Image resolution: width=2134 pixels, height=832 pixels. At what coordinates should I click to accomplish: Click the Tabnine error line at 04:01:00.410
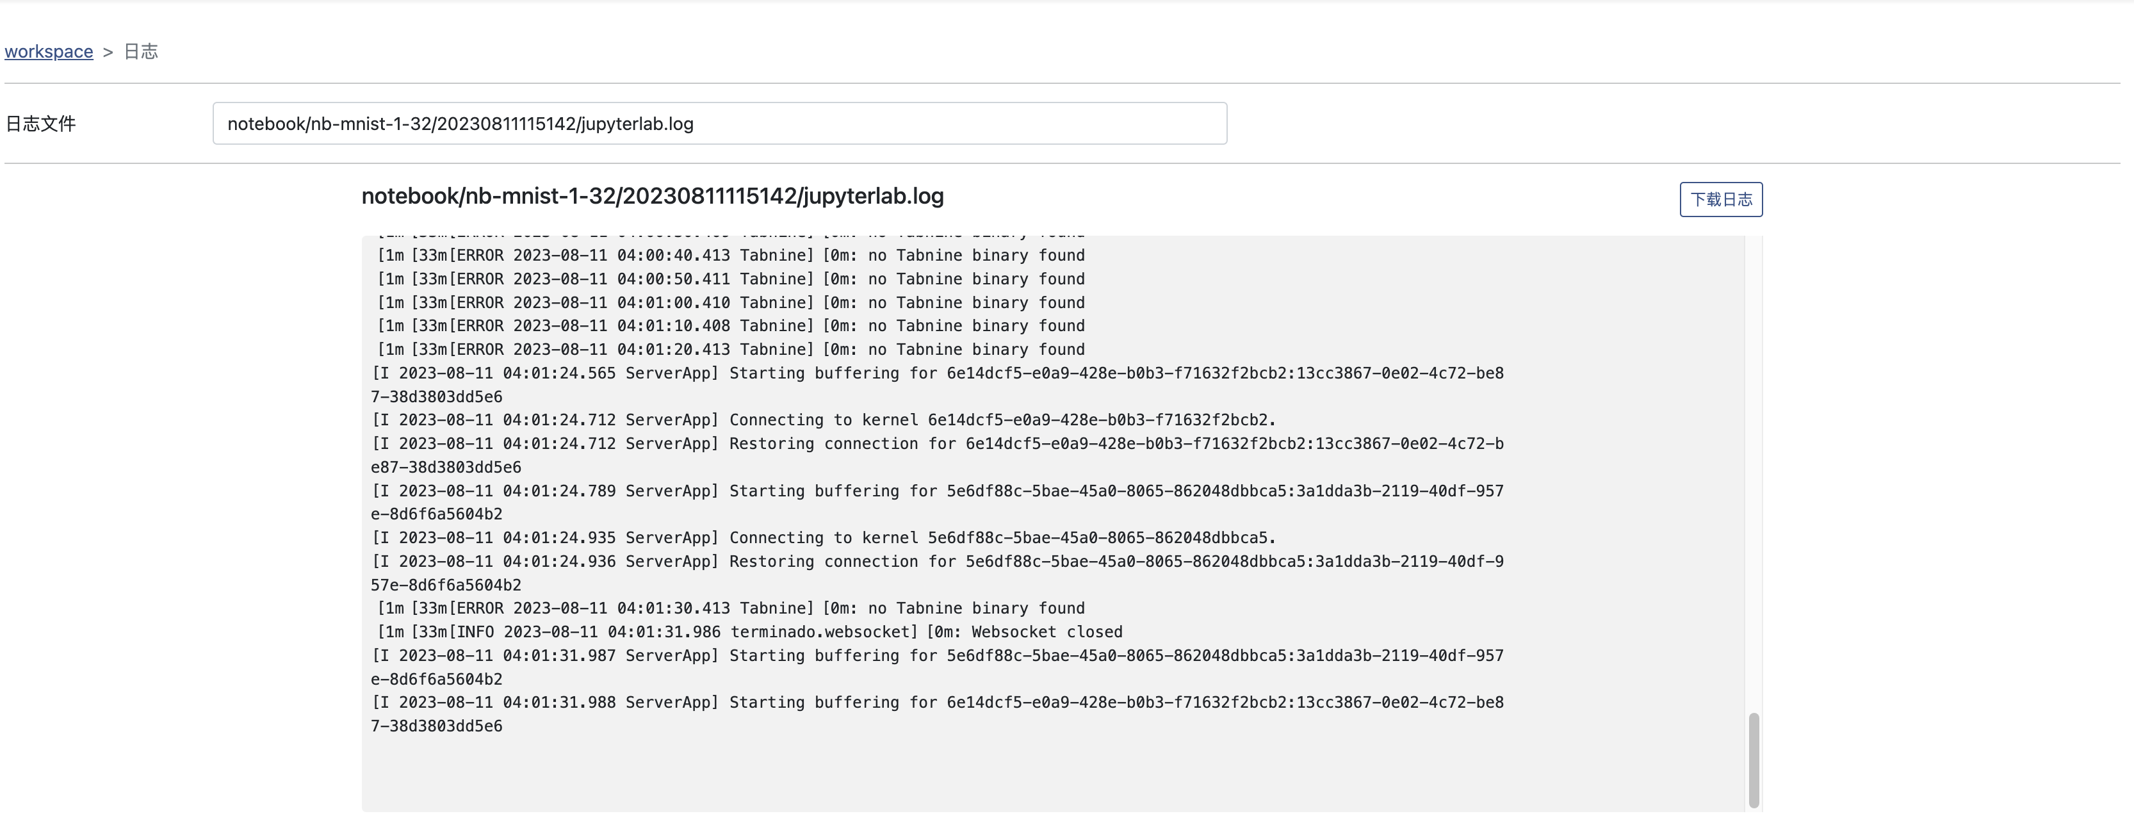(x=731, y=302)
